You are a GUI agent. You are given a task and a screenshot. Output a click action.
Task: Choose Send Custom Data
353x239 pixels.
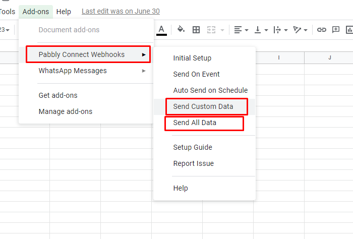click(x=204, y=107)
